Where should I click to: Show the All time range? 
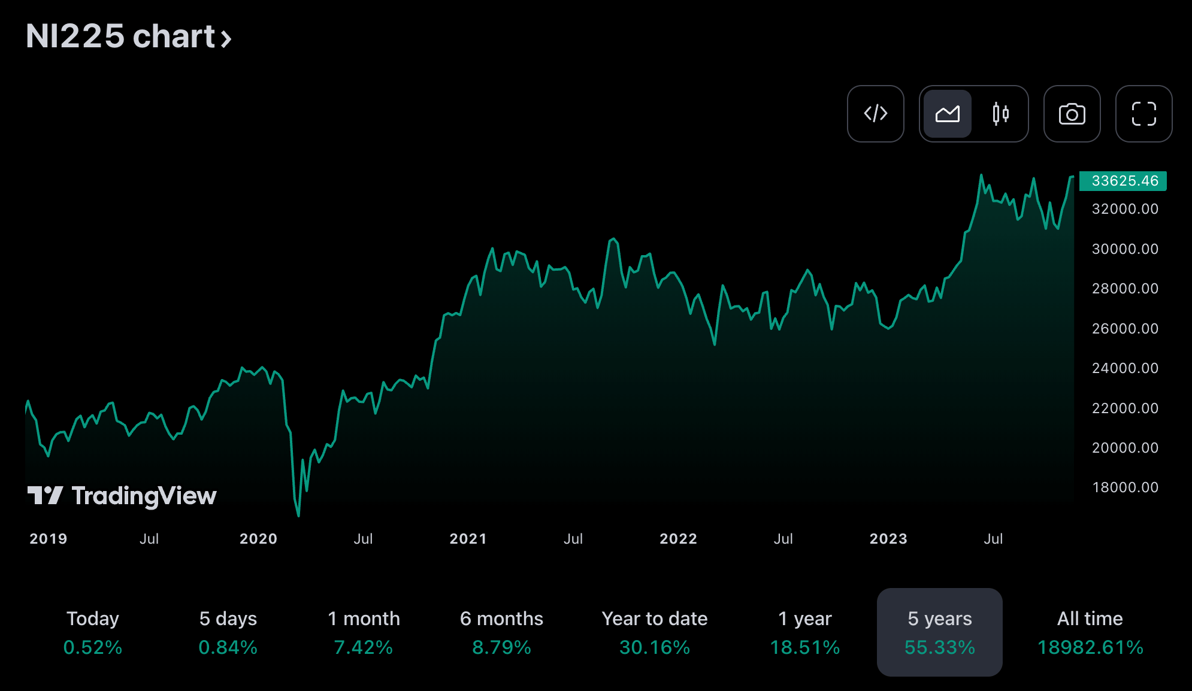[1090, 632]
